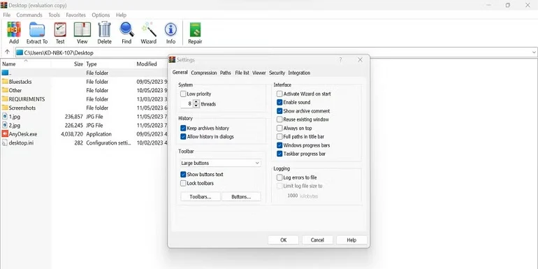Toggle the Enable sound checkbox
538x269 pixels.
pyautogui.click(x=279, y=102)
